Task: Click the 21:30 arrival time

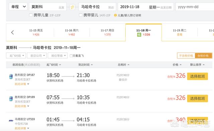Action: pyautogui.click(x=83, y=75)
